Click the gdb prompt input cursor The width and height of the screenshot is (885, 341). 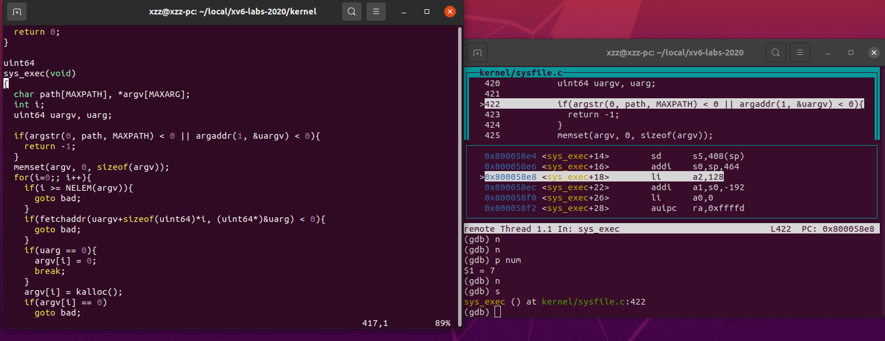pos(497,312)
